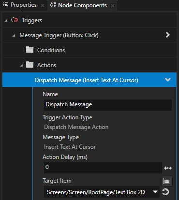Click the 'Action Delay (ms)' label
The height and width of the screenshot is (200, 179).
65,157
